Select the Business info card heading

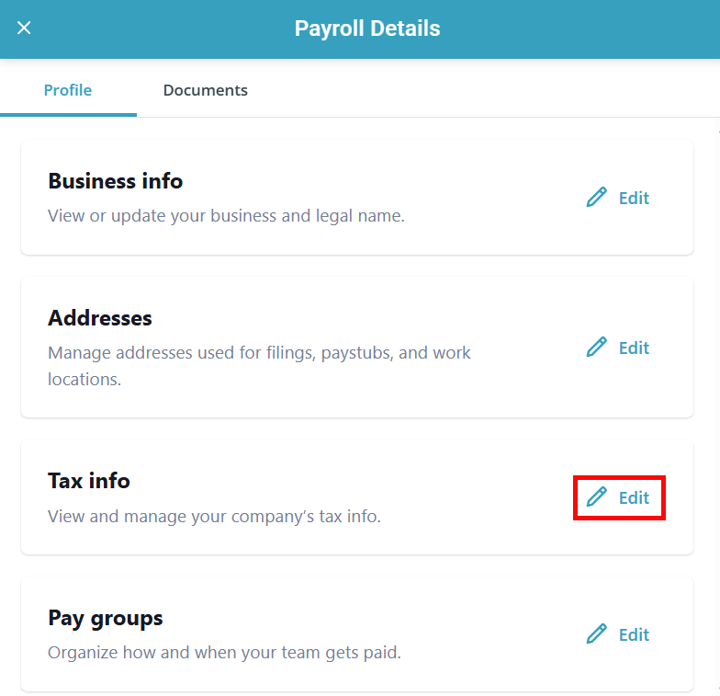(115, 181)
